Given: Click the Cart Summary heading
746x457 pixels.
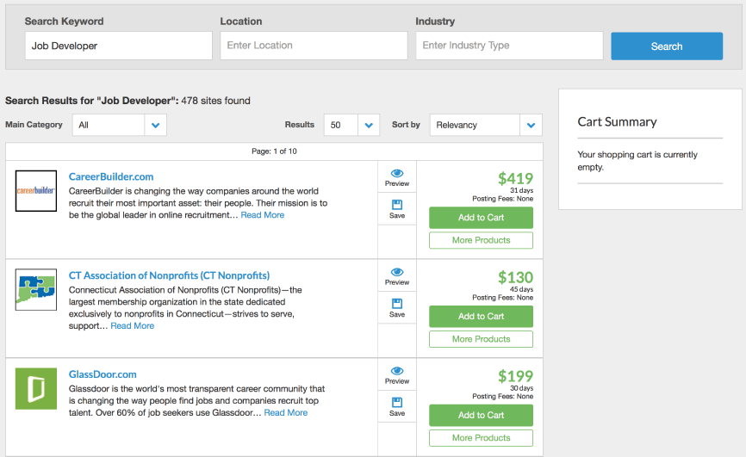Looking at the screenshot, I should coord(617,122).
